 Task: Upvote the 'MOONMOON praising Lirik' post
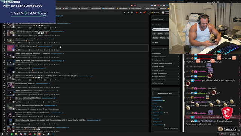coord(4,46)
